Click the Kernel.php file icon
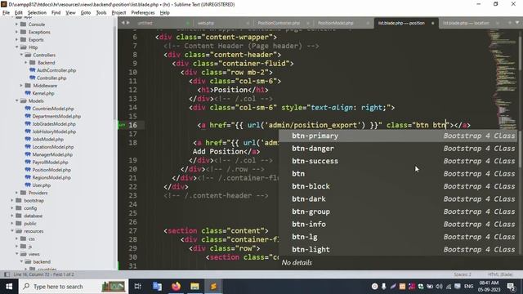523x294 pixels. [28, 93]
